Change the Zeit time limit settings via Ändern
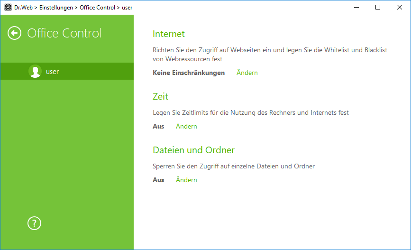The width and height of the screenshot is (411, 250). (x=186, y=126)
